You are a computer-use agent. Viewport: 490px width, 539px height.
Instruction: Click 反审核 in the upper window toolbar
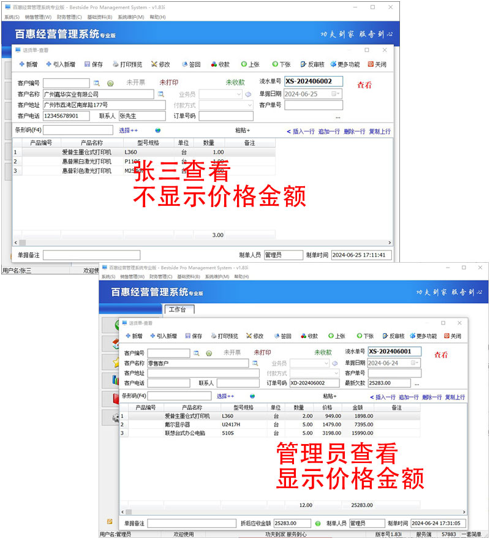pos(312,64)
